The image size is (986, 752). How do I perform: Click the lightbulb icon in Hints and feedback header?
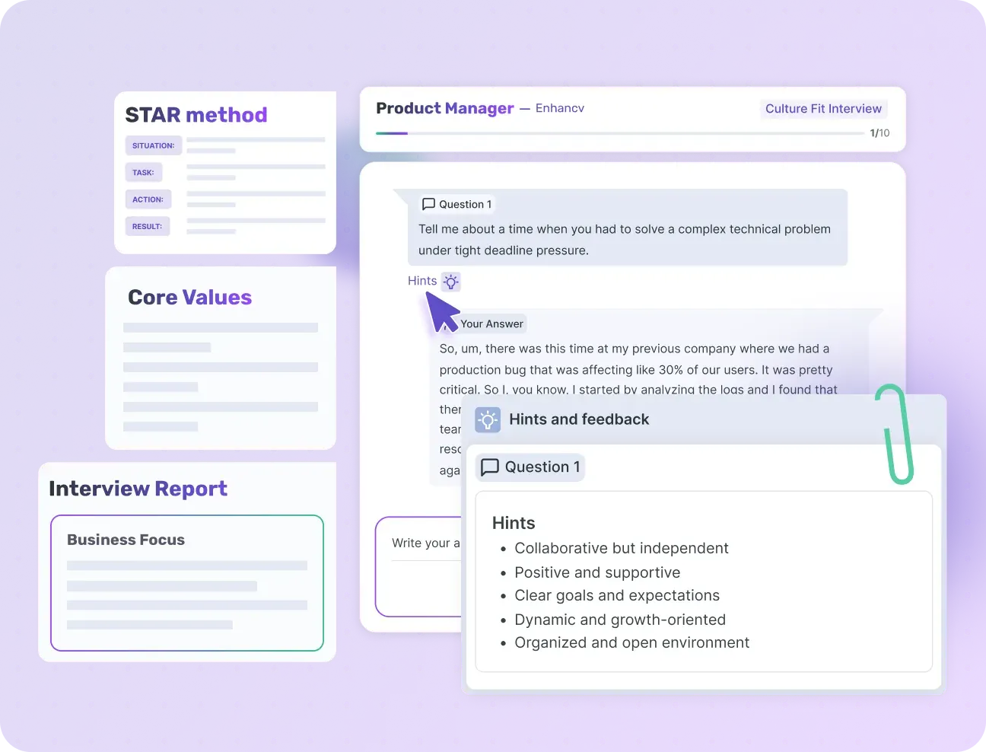point(488,419)
